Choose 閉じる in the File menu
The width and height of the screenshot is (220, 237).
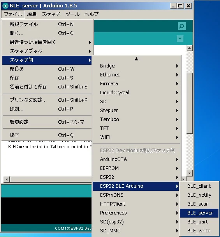click(47, 69)
